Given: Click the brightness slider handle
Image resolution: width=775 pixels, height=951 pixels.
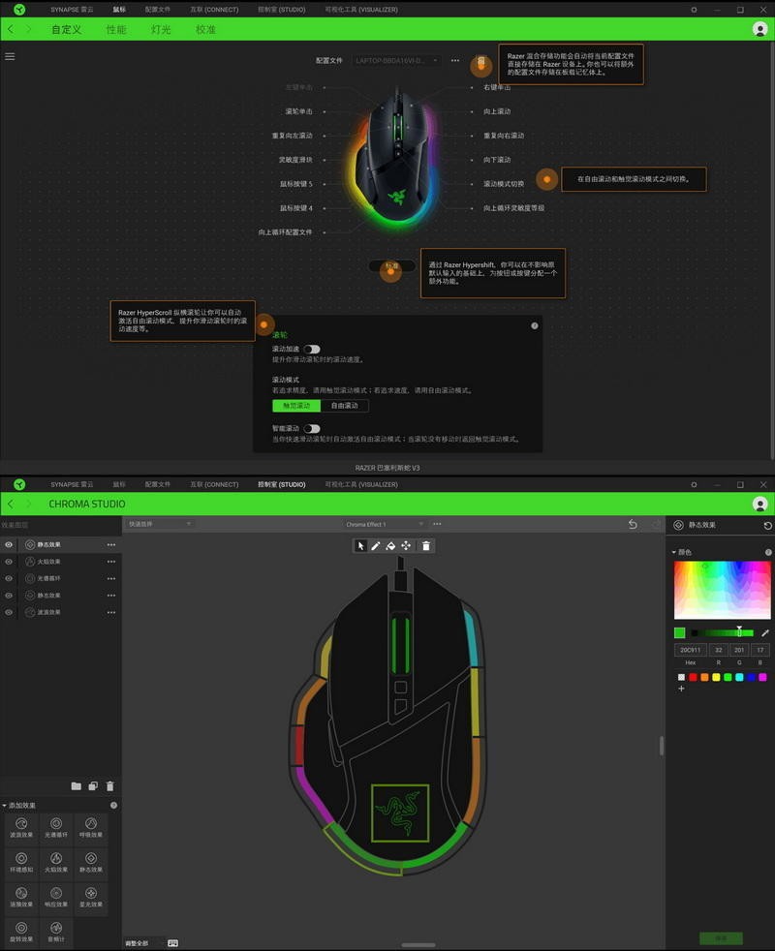Looking at the screenshot, I should click(x=739, y=632).
